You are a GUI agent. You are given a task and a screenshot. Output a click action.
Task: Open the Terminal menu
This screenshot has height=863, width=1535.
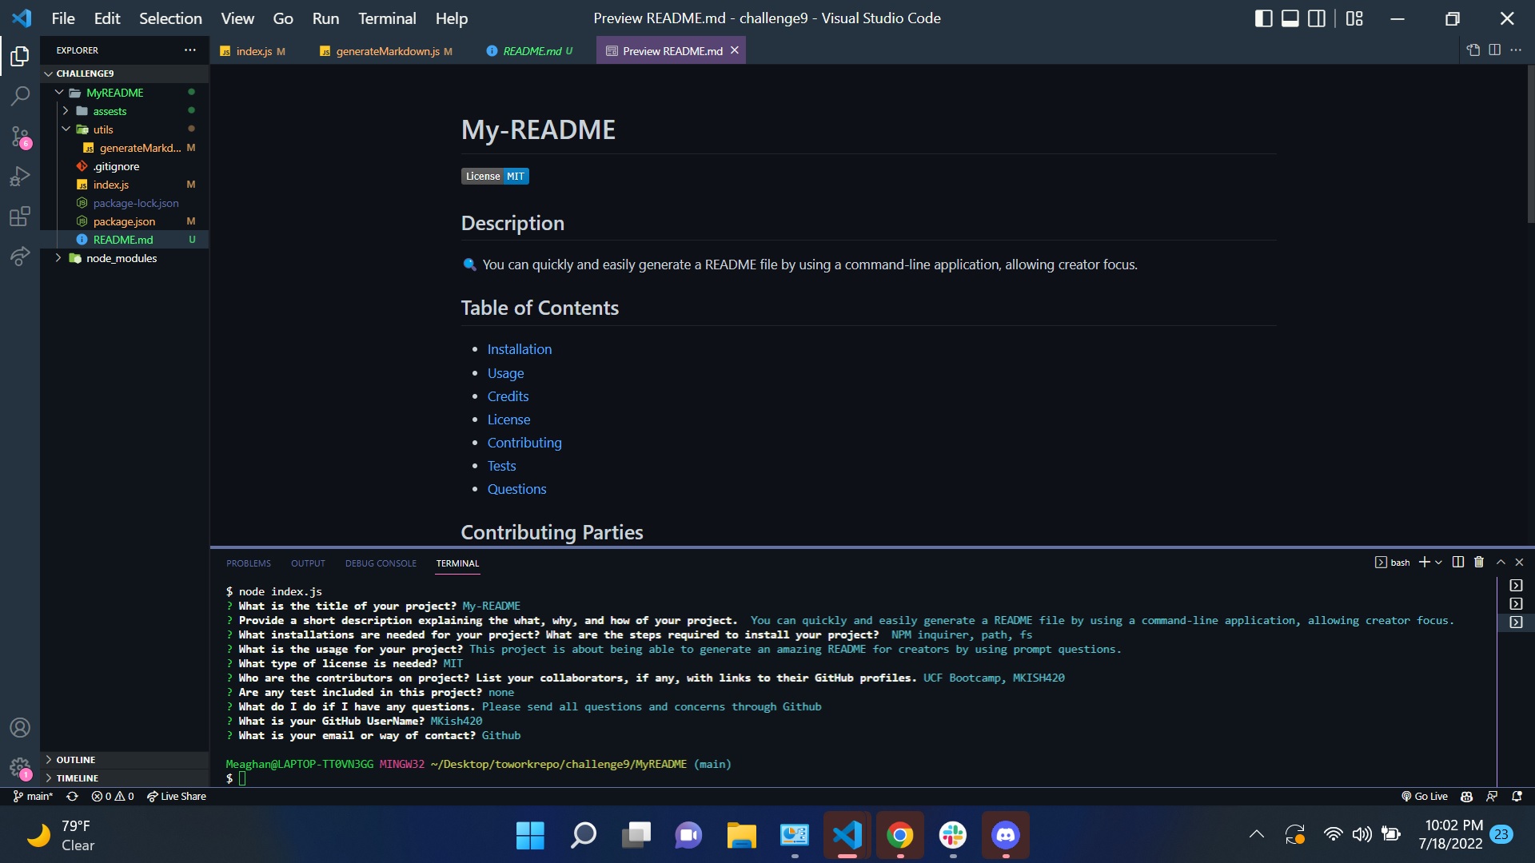pyautogui.click(x=386, y=18)
